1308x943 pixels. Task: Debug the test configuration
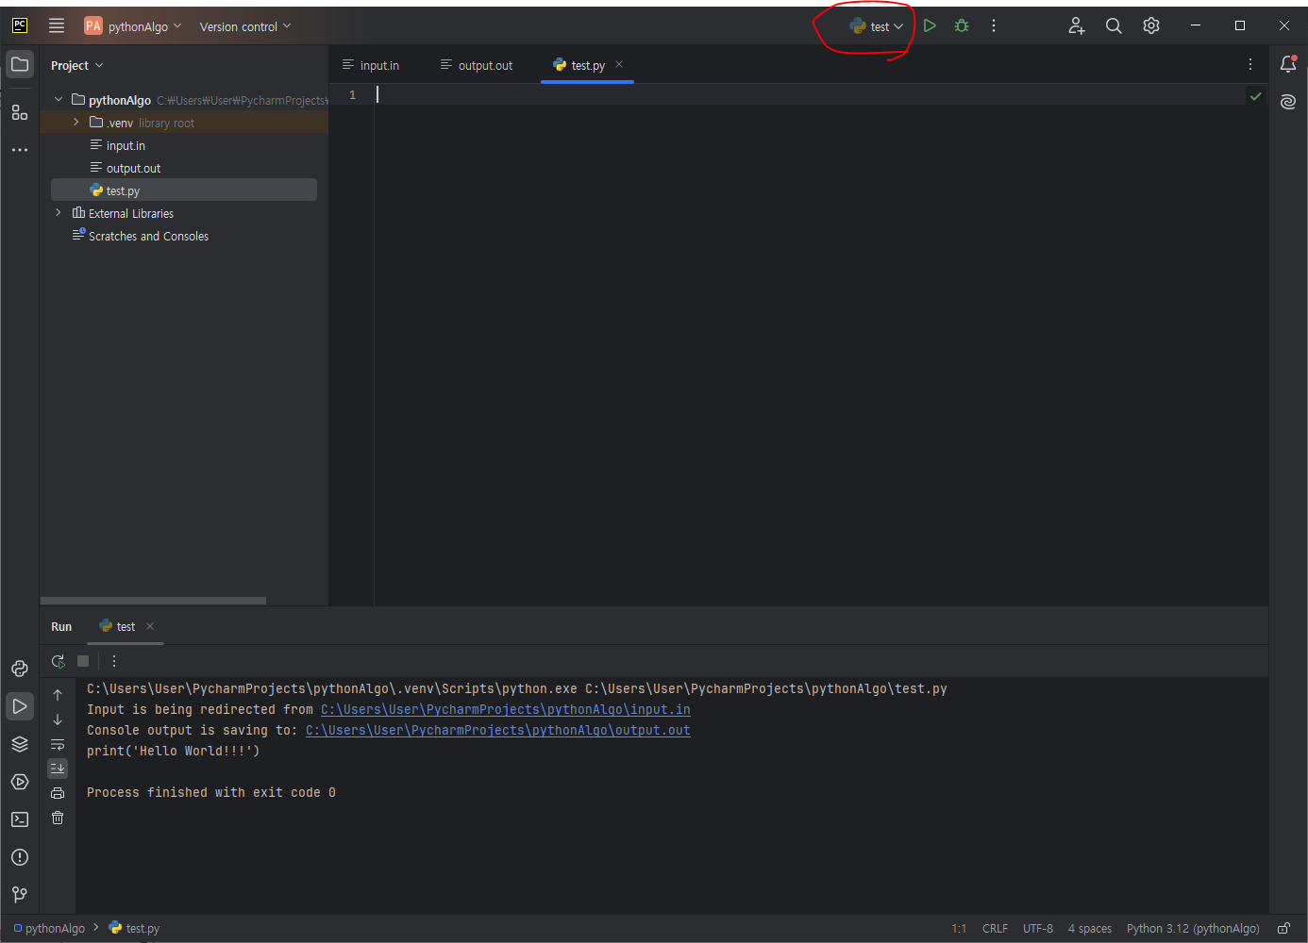coord(962,26)
